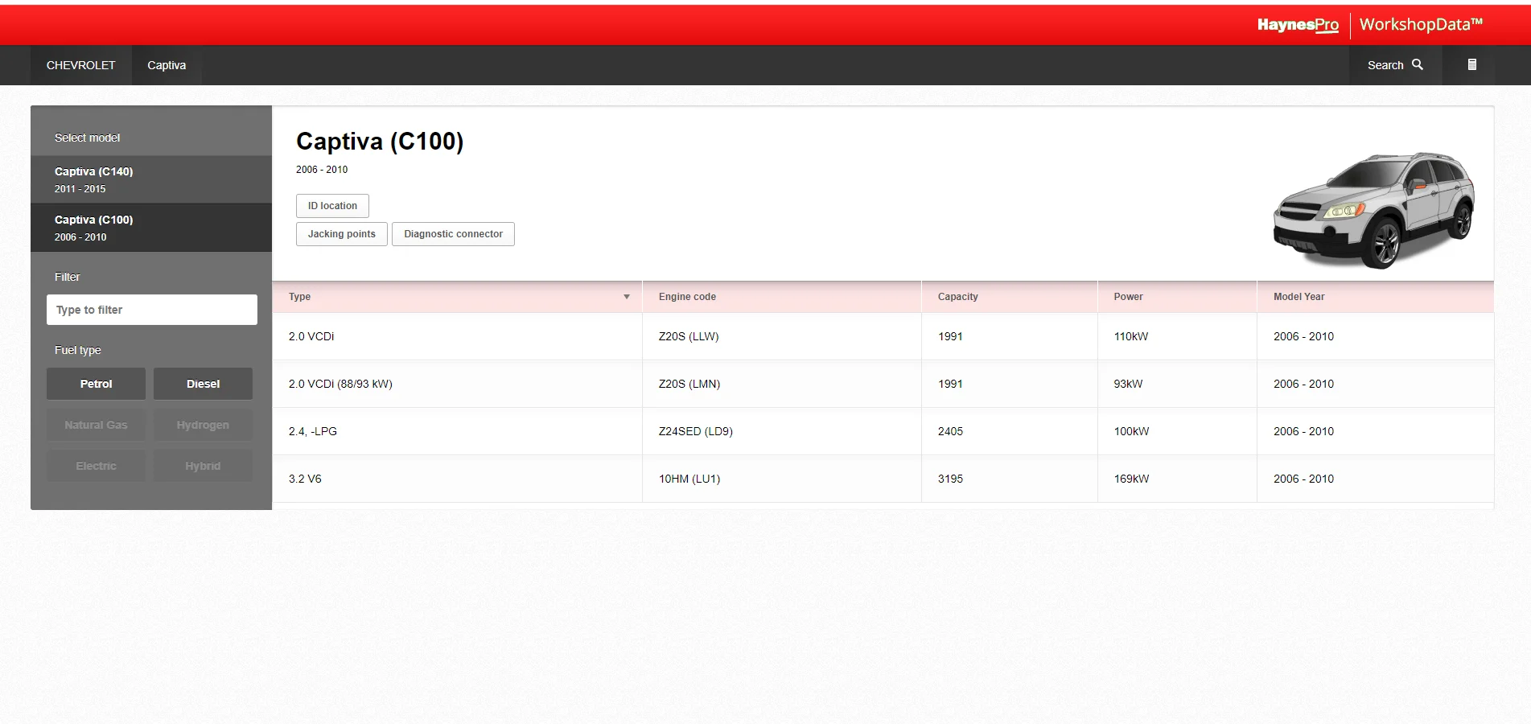Toggle the Natural Gas fuel filter

(x=97, y=425)
